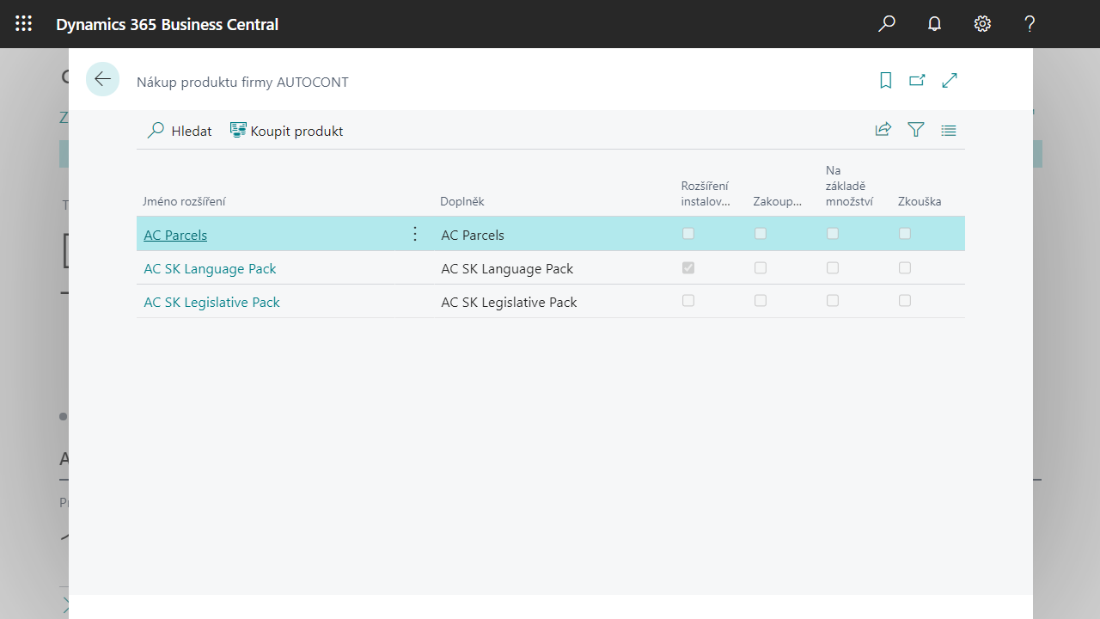Toggle Zkouška checkbox on AC SK Legislative Pack
Screen dimensions: 1100x619
point(904,301)
